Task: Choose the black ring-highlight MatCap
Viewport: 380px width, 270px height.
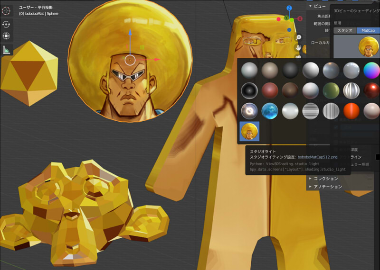Action: coord(249,90)
